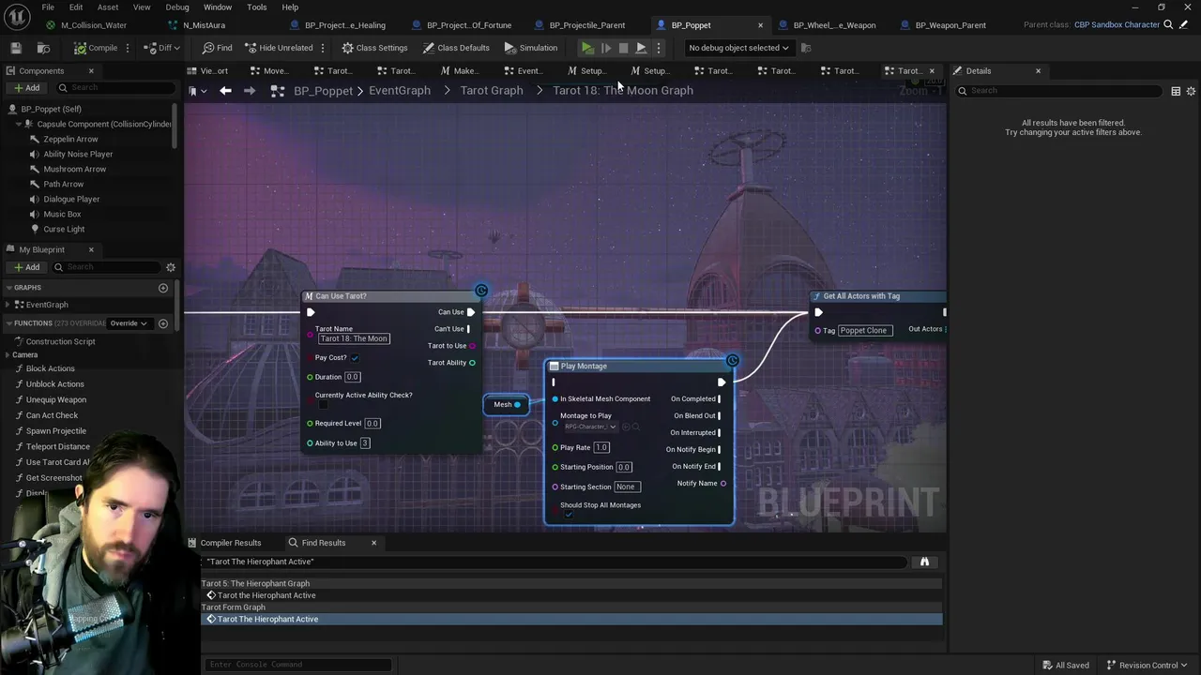The height and width of the screenshot is (675, 1201).
Task: Open Class Settings
Action: [374, 48]
